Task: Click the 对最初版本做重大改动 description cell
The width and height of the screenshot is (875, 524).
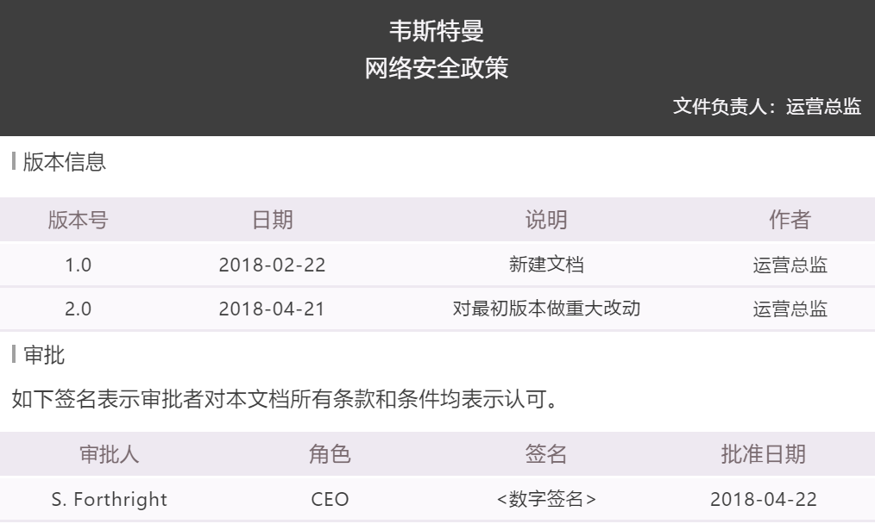Action: [546, 309]
